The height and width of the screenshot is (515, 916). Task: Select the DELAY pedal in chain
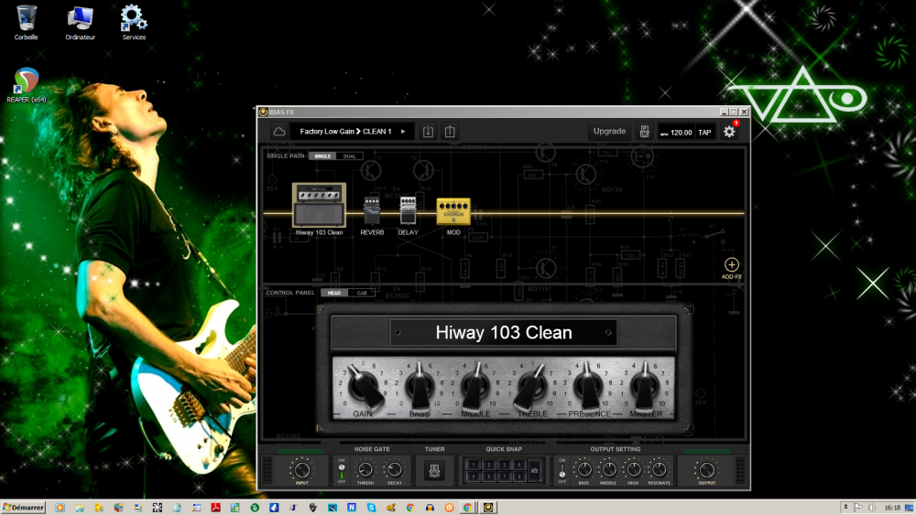(x=408, y=211)
